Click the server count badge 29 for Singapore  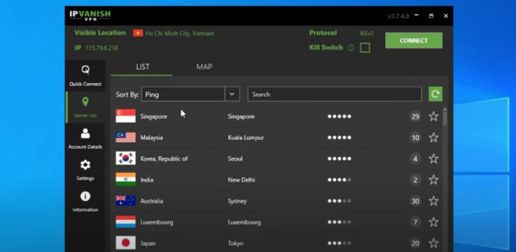(x=415, y=117)
